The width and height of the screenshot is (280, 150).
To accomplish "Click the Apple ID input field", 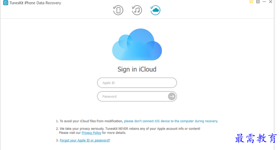I will 137,83.
